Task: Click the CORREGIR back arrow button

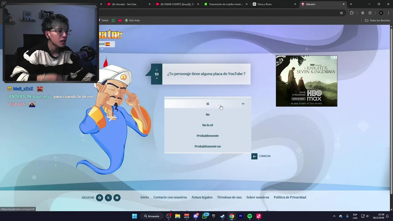Action: point(254,156)
